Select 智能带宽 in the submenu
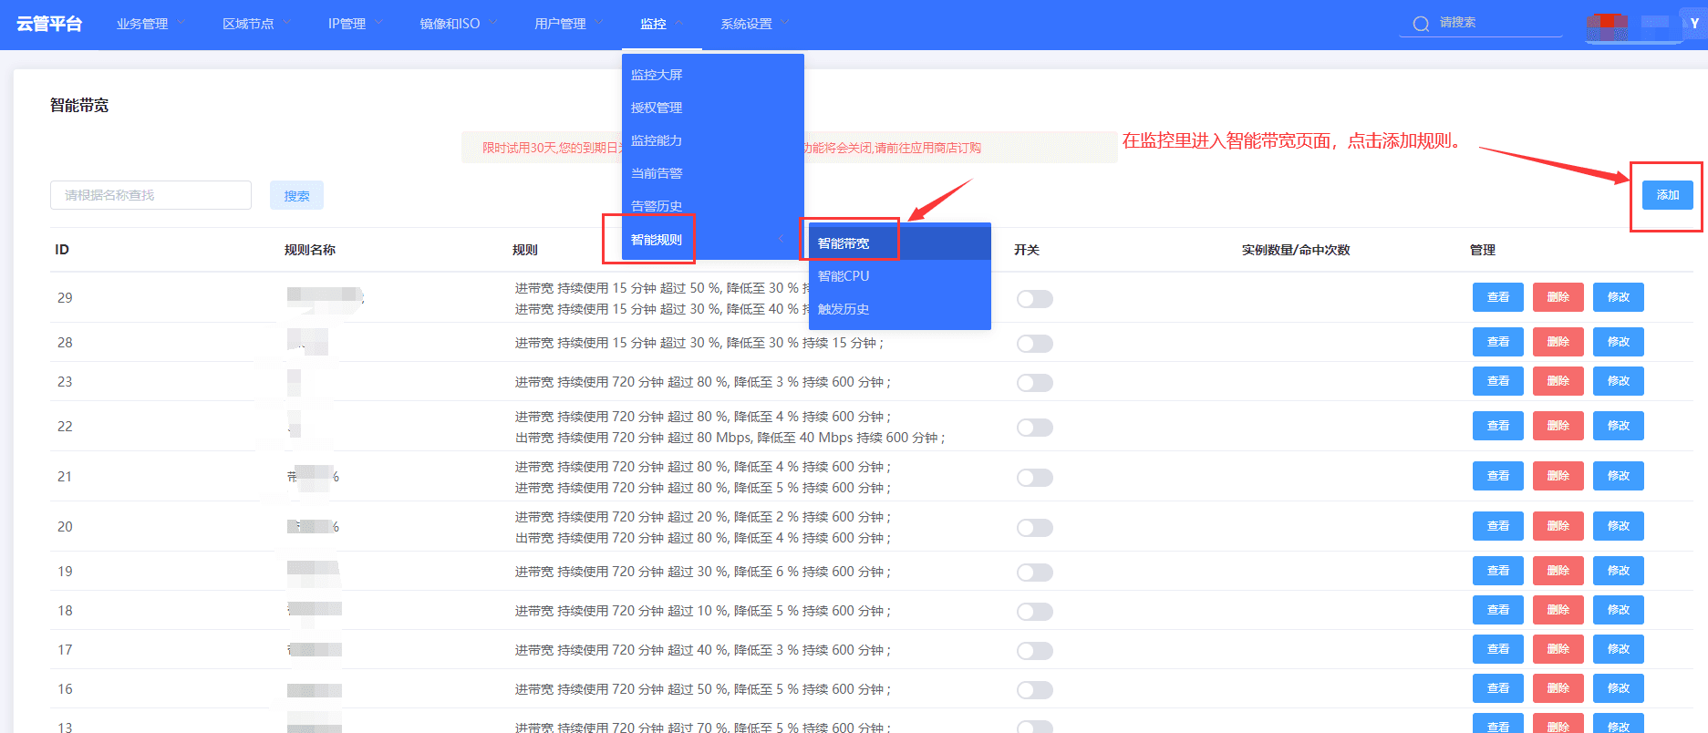The height and width of the screenshot is (733, 1708). pos(844,243)
